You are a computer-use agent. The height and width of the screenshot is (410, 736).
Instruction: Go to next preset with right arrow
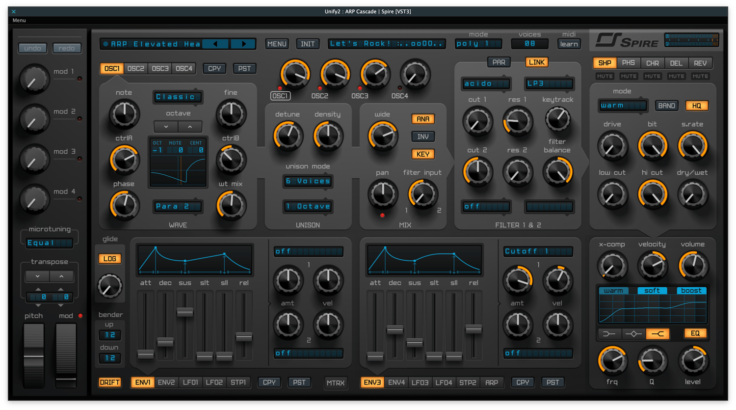click(243, 44)
